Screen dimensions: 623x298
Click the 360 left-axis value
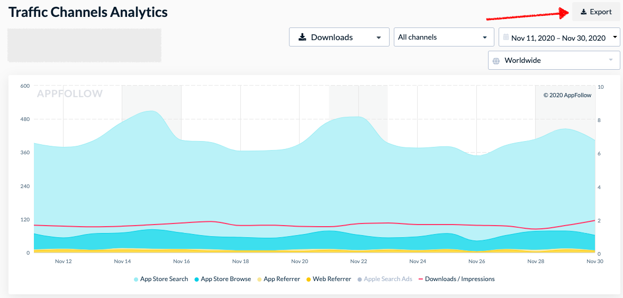tap(25, 153)
